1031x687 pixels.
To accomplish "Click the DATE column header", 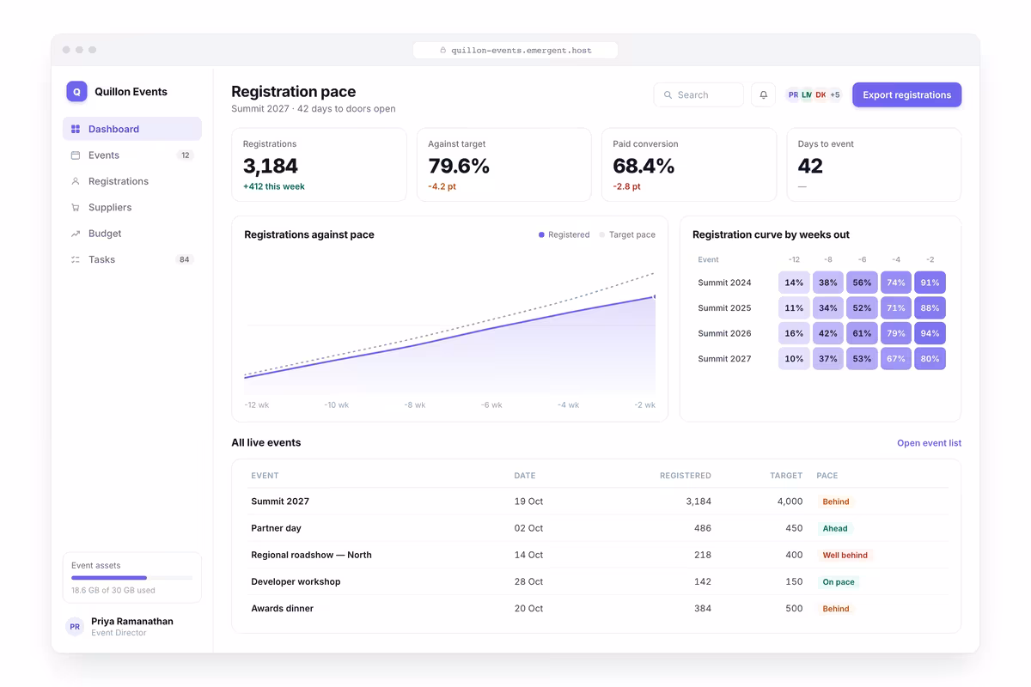I will 525,476.
